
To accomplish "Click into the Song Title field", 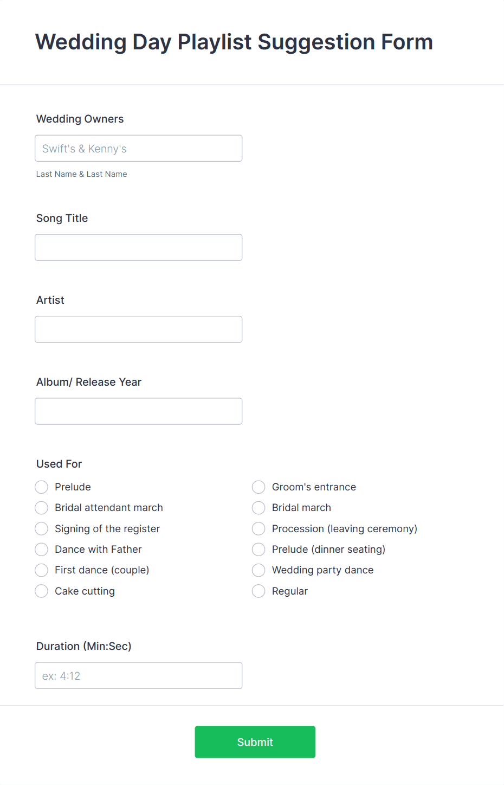I will click(139, 247).
